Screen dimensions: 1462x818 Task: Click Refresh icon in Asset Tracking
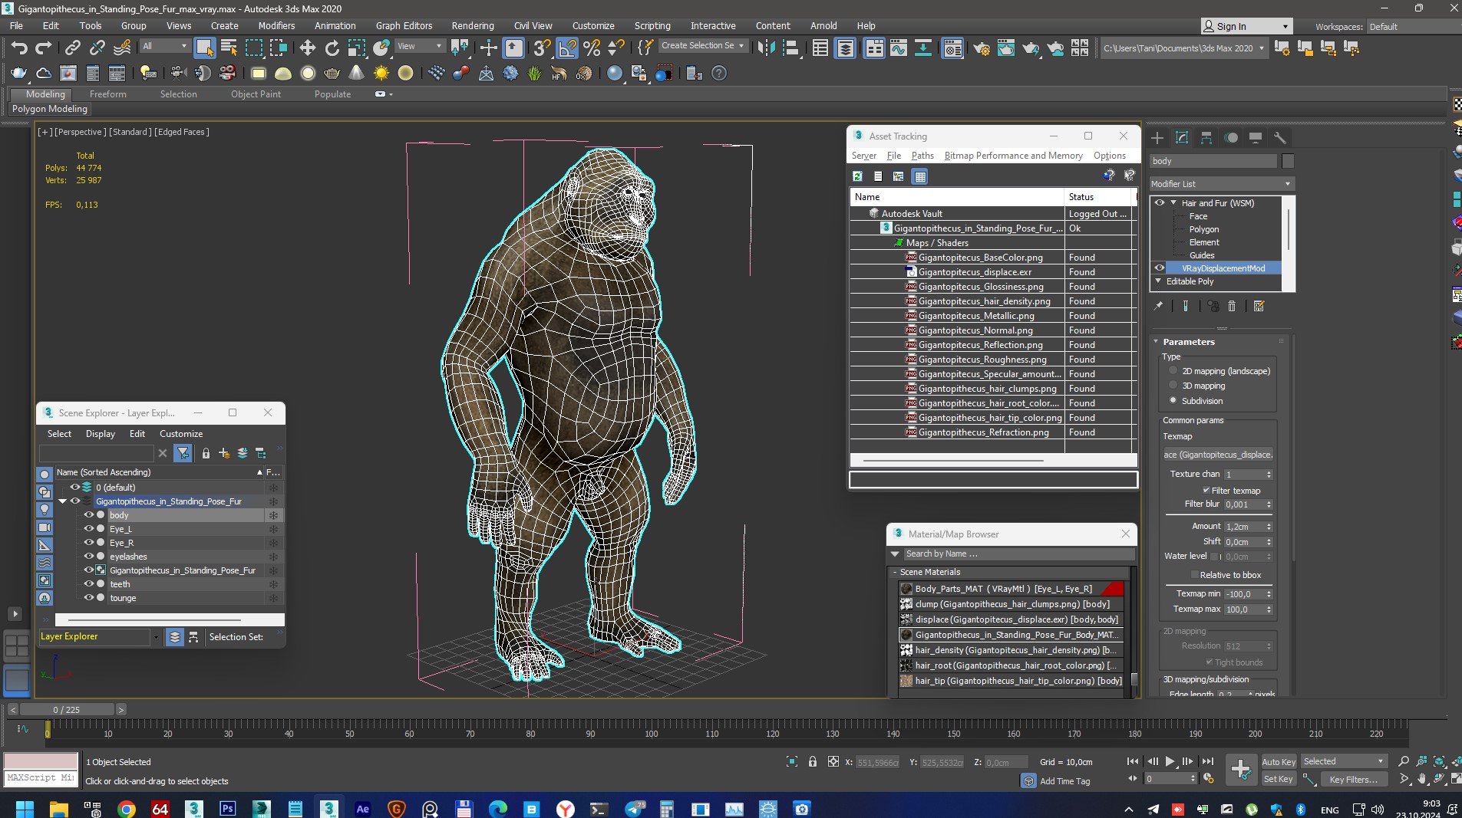click(x=857, y=176)
